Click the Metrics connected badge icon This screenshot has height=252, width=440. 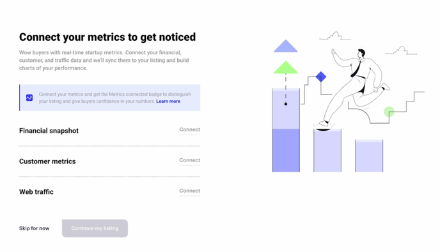(29, 98)
